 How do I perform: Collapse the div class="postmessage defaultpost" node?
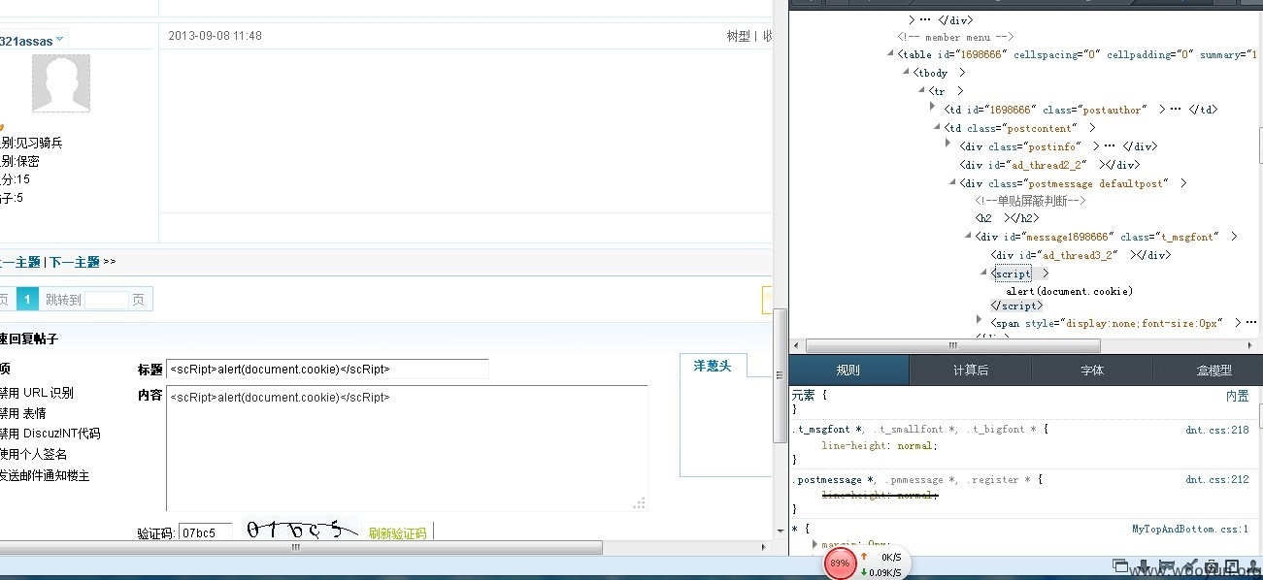click(951, 183)
